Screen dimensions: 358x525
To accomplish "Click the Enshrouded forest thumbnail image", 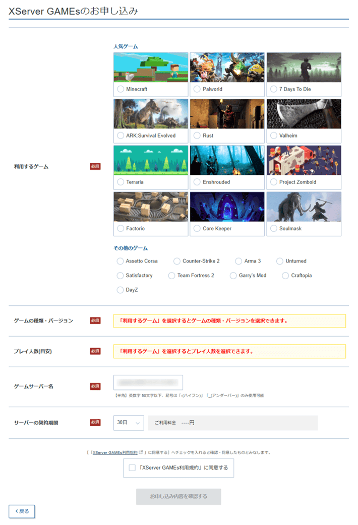I will (227, 160).
